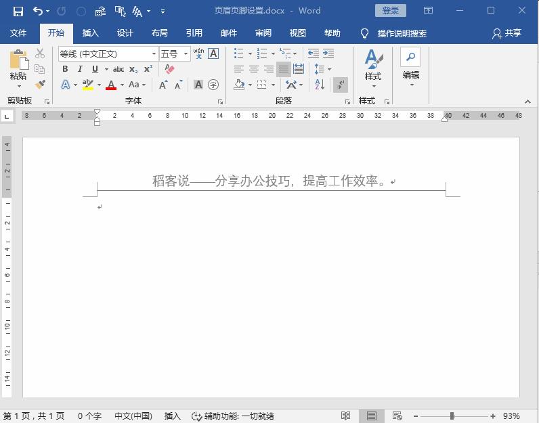Switch to the 插入 tab

[x=91, y=33]
